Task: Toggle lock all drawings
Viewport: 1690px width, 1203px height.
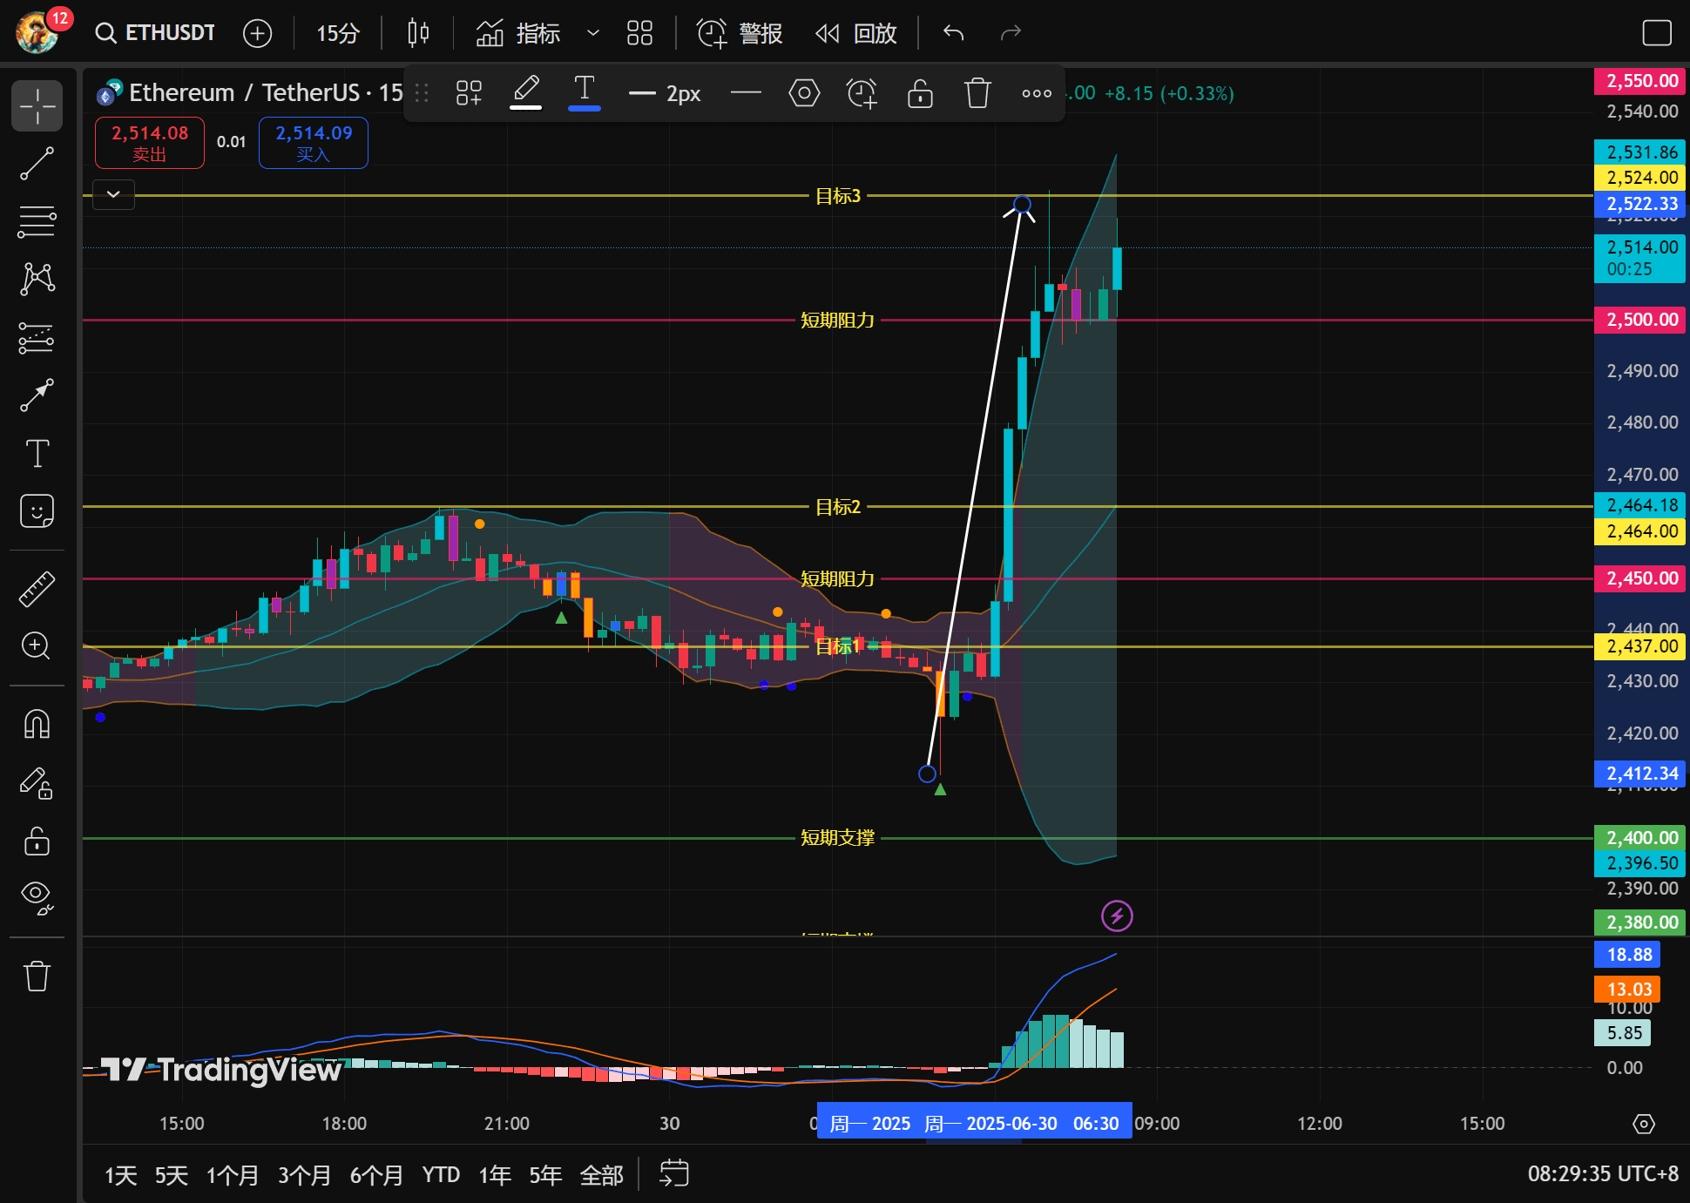Action: click(37, 841)
